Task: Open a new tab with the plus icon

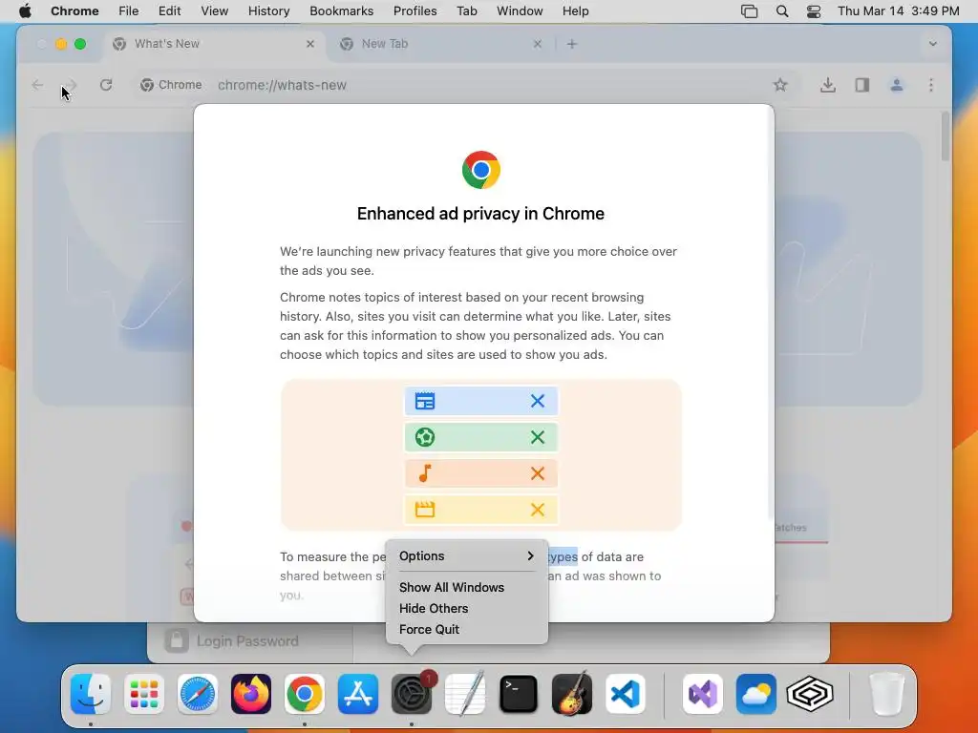Action: pos(572,44)
